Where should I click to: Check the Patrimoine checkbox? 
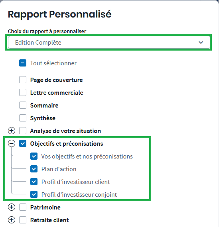23,207
